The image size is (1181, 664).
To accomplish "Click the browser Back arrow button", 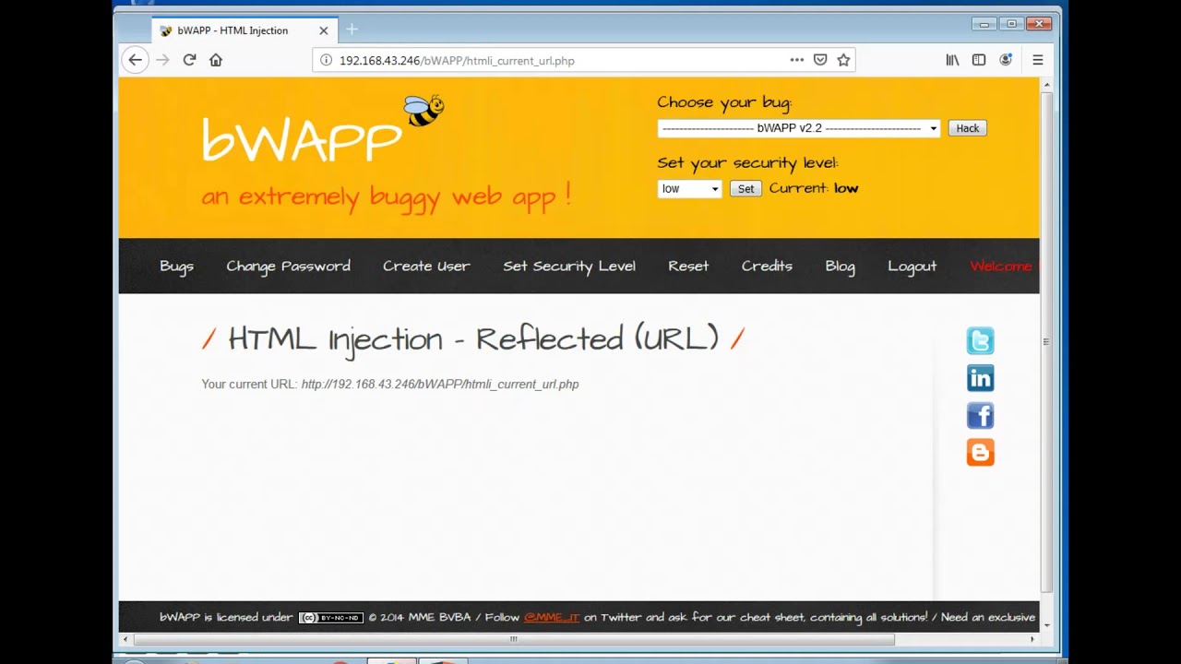I will click(x=135, y=60).
